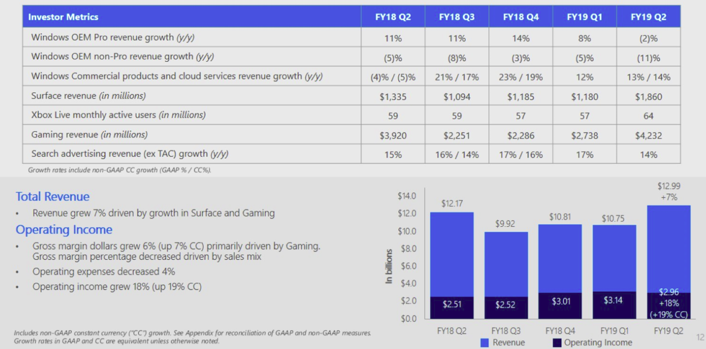Click Surface revenue value '$1,180'
The height and width of the screenshot is (349, 706).
(585, 97)
